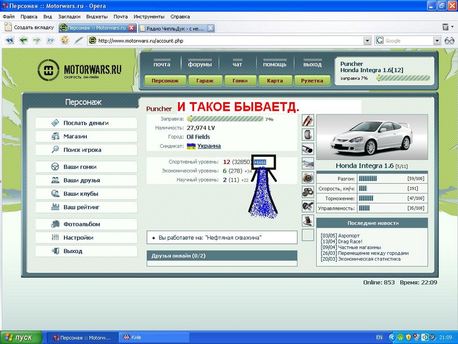Click the Opera fast forward icon
Image resolution: width=458 pixels, height=344 pixels.
click(x=51, y=40)
